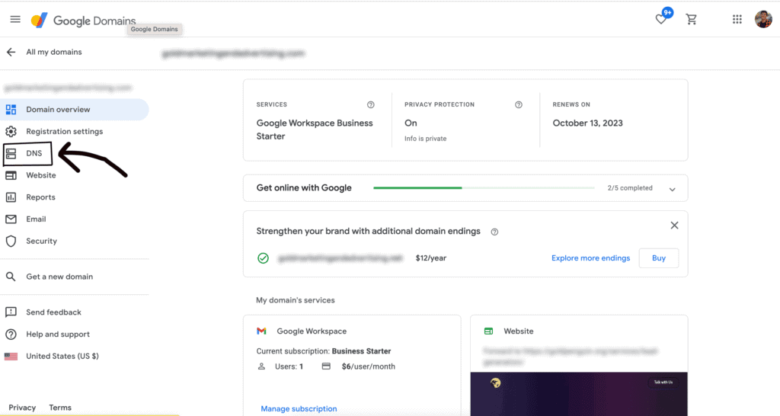
Task: Click the search magnifier icon
Action: point(11,277)
